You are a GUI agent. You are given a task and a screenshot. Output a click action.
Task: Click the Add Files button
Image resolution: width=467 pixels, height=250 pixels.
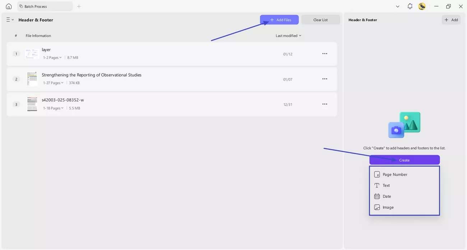[x=279, y=20]
